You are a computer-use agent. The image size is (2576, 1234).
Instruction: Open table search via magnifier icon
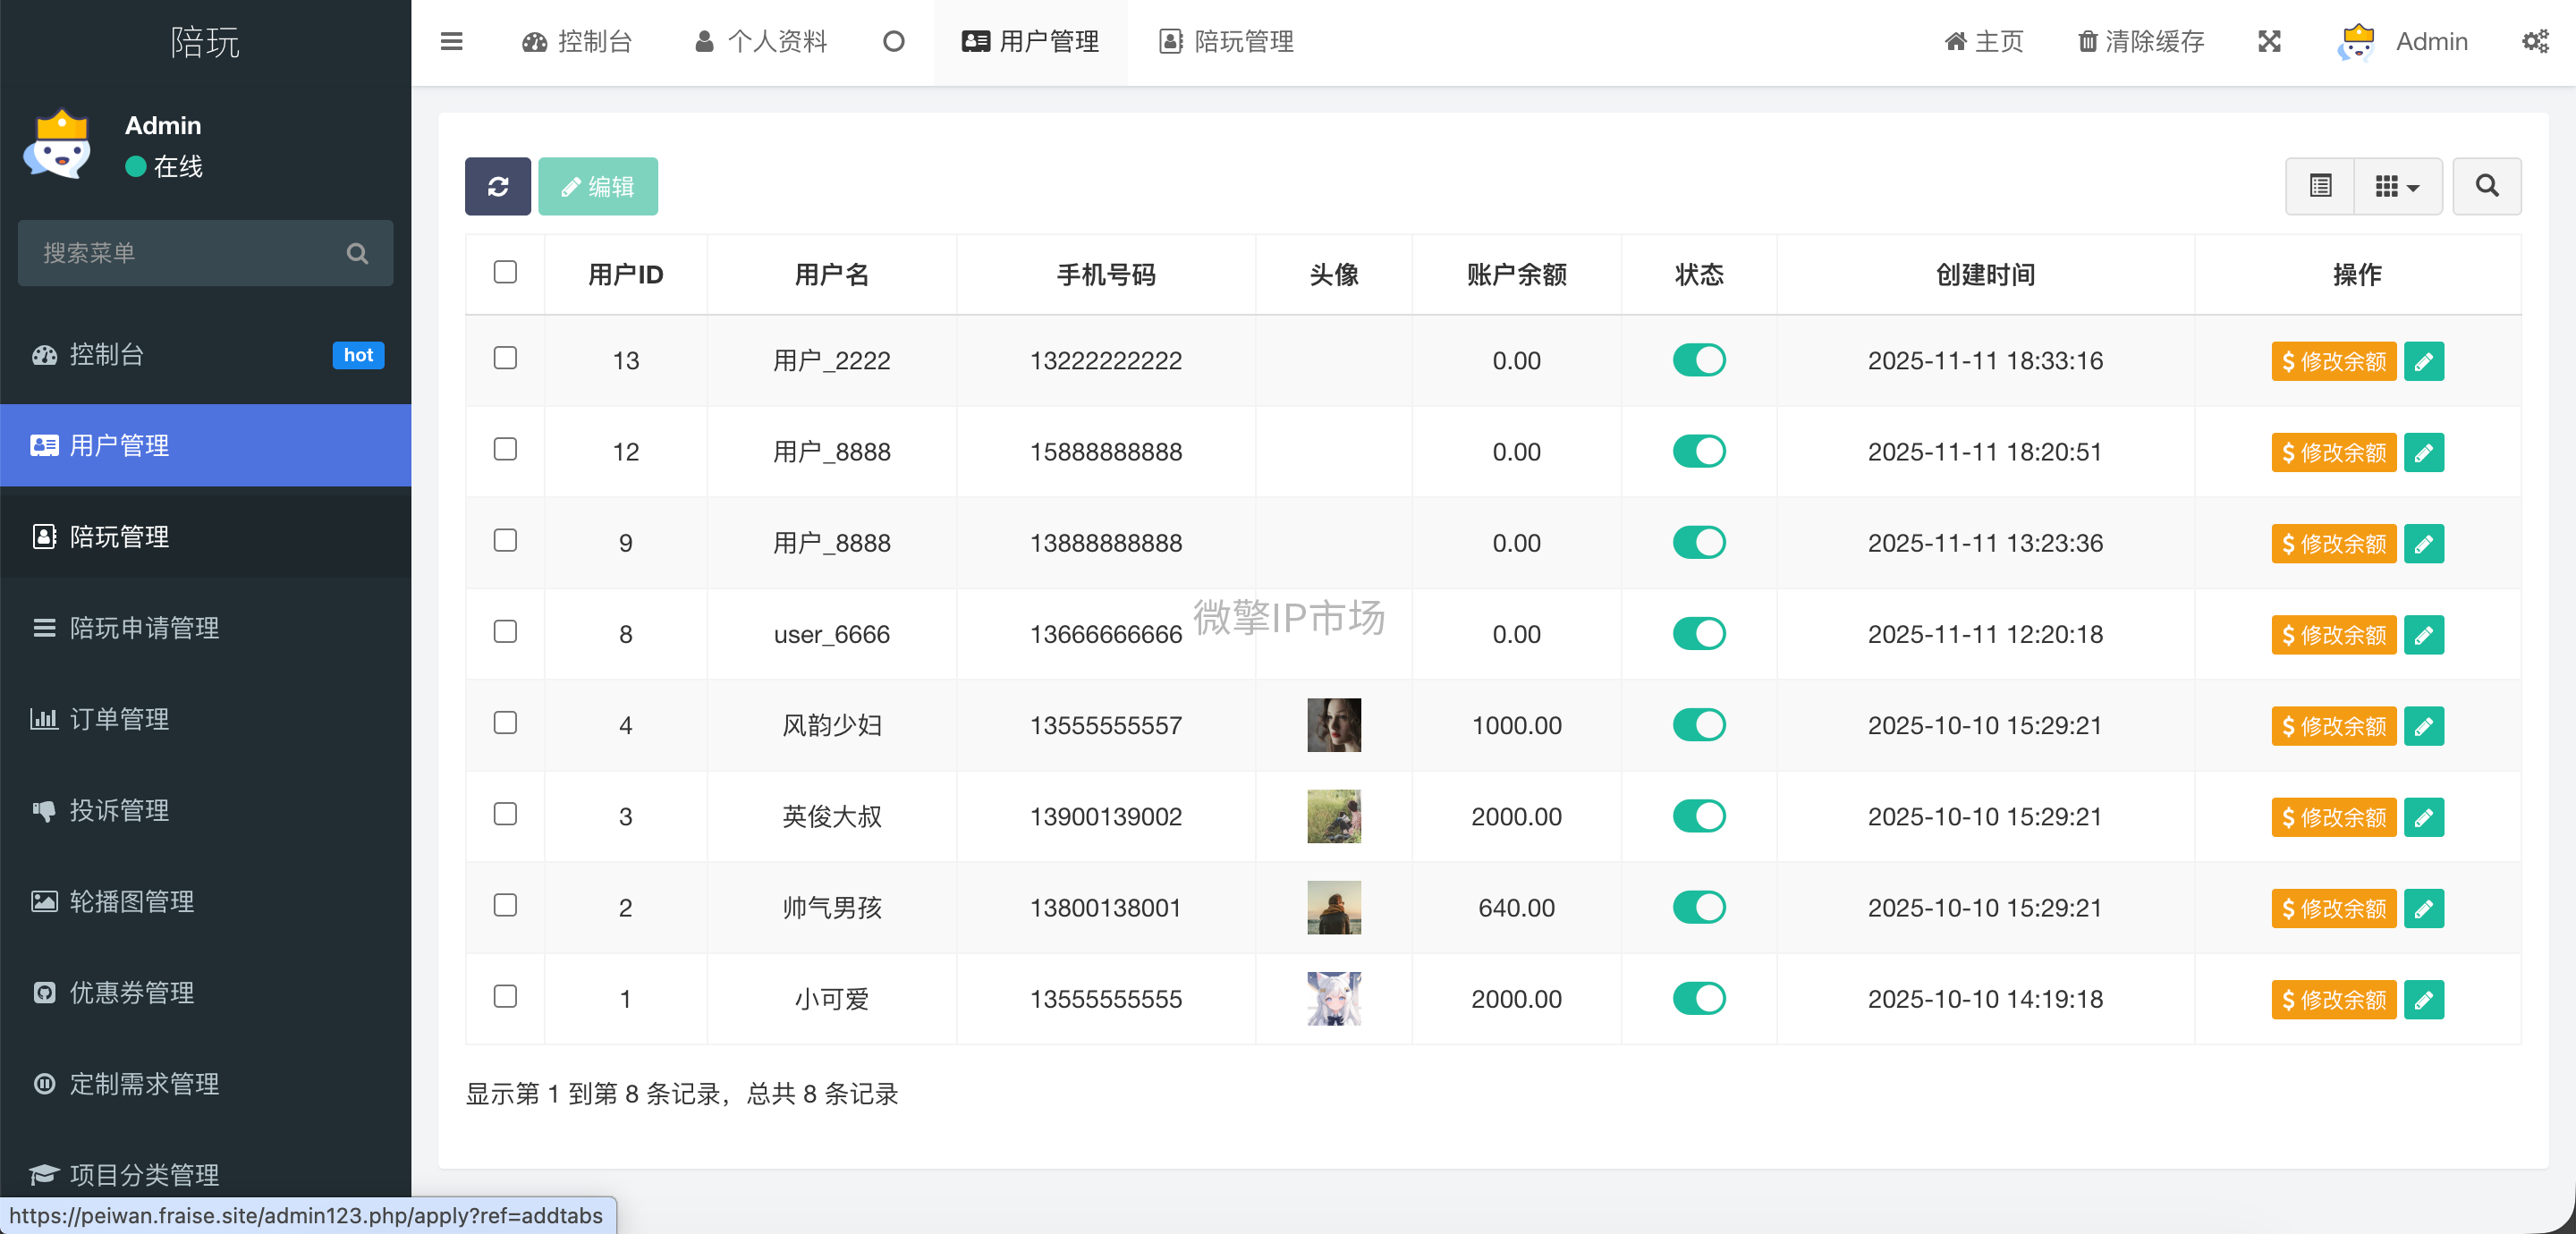click(x=2487, y=186)
